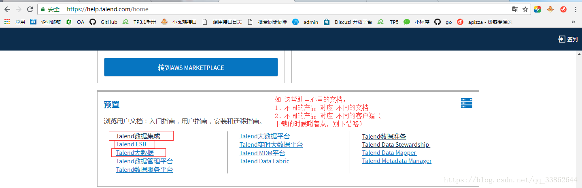
Task: Open the Talend大数据平台 link
Action: pos(265,136)
